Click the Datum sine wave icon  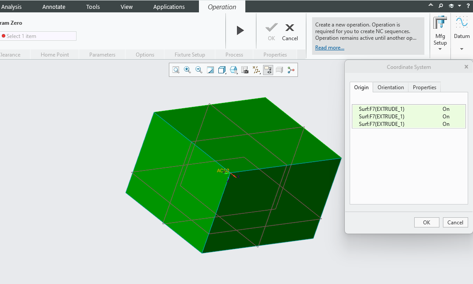pyautogui.click(x=462, y=23)
